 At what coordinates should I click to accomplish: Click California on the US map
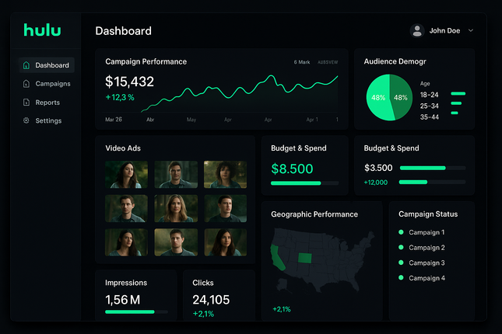point(277,256)
